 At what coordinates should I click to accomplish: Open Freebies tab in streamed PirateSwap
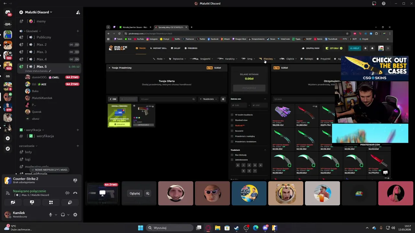191,48
